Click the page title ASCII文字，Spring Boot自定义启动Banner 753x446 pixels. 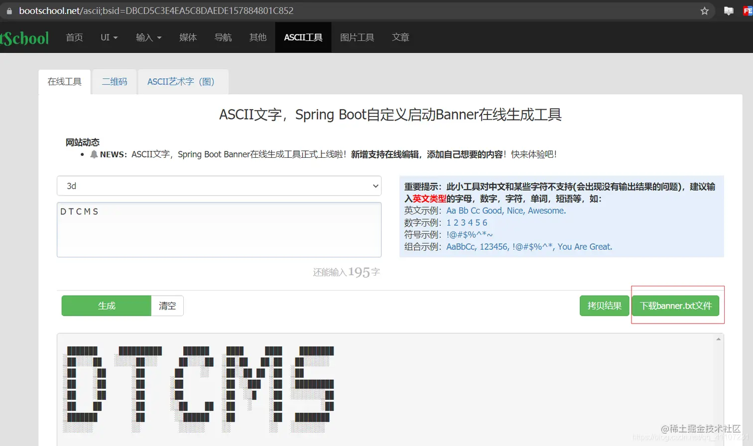tap(390, 114)
